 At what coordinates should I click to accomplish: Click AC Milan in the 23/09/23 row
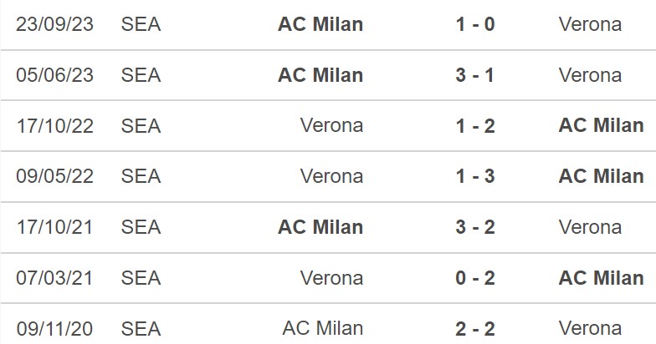320,24
